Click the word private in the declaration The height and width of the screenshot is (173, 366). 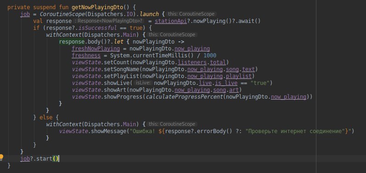click(19, 7)
